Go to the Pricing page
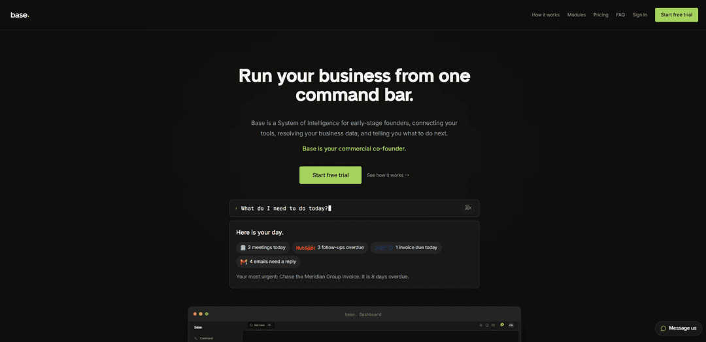706x342 pixels. (601, 15)
